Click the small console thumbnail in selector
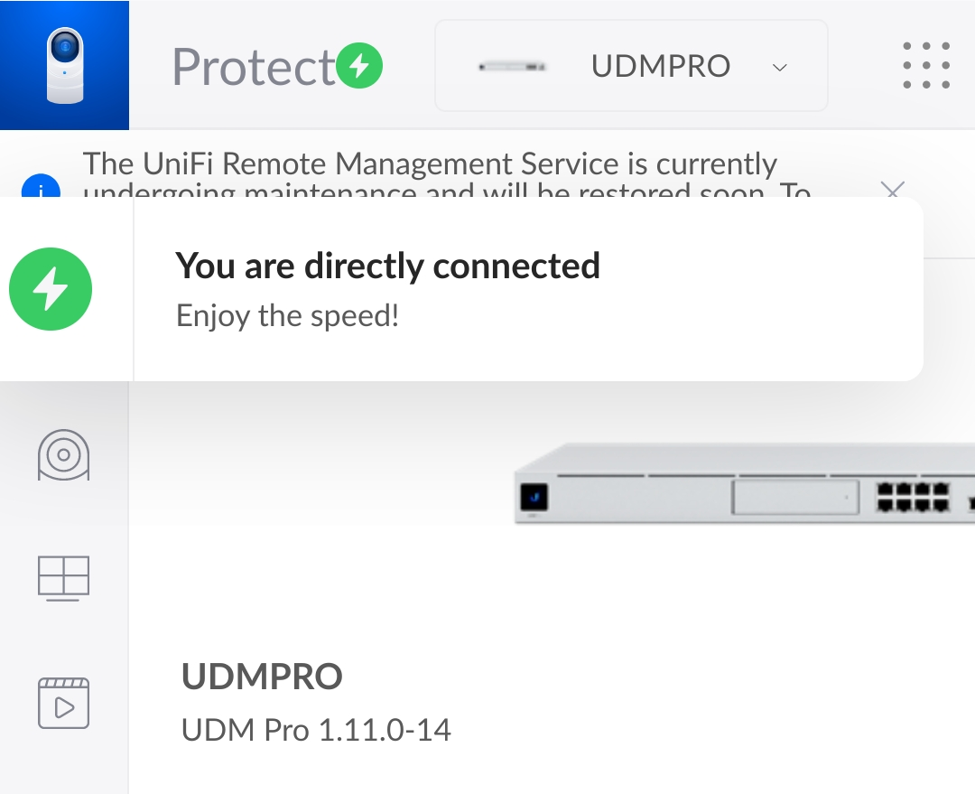975x794 pixels. coord(513,67)
